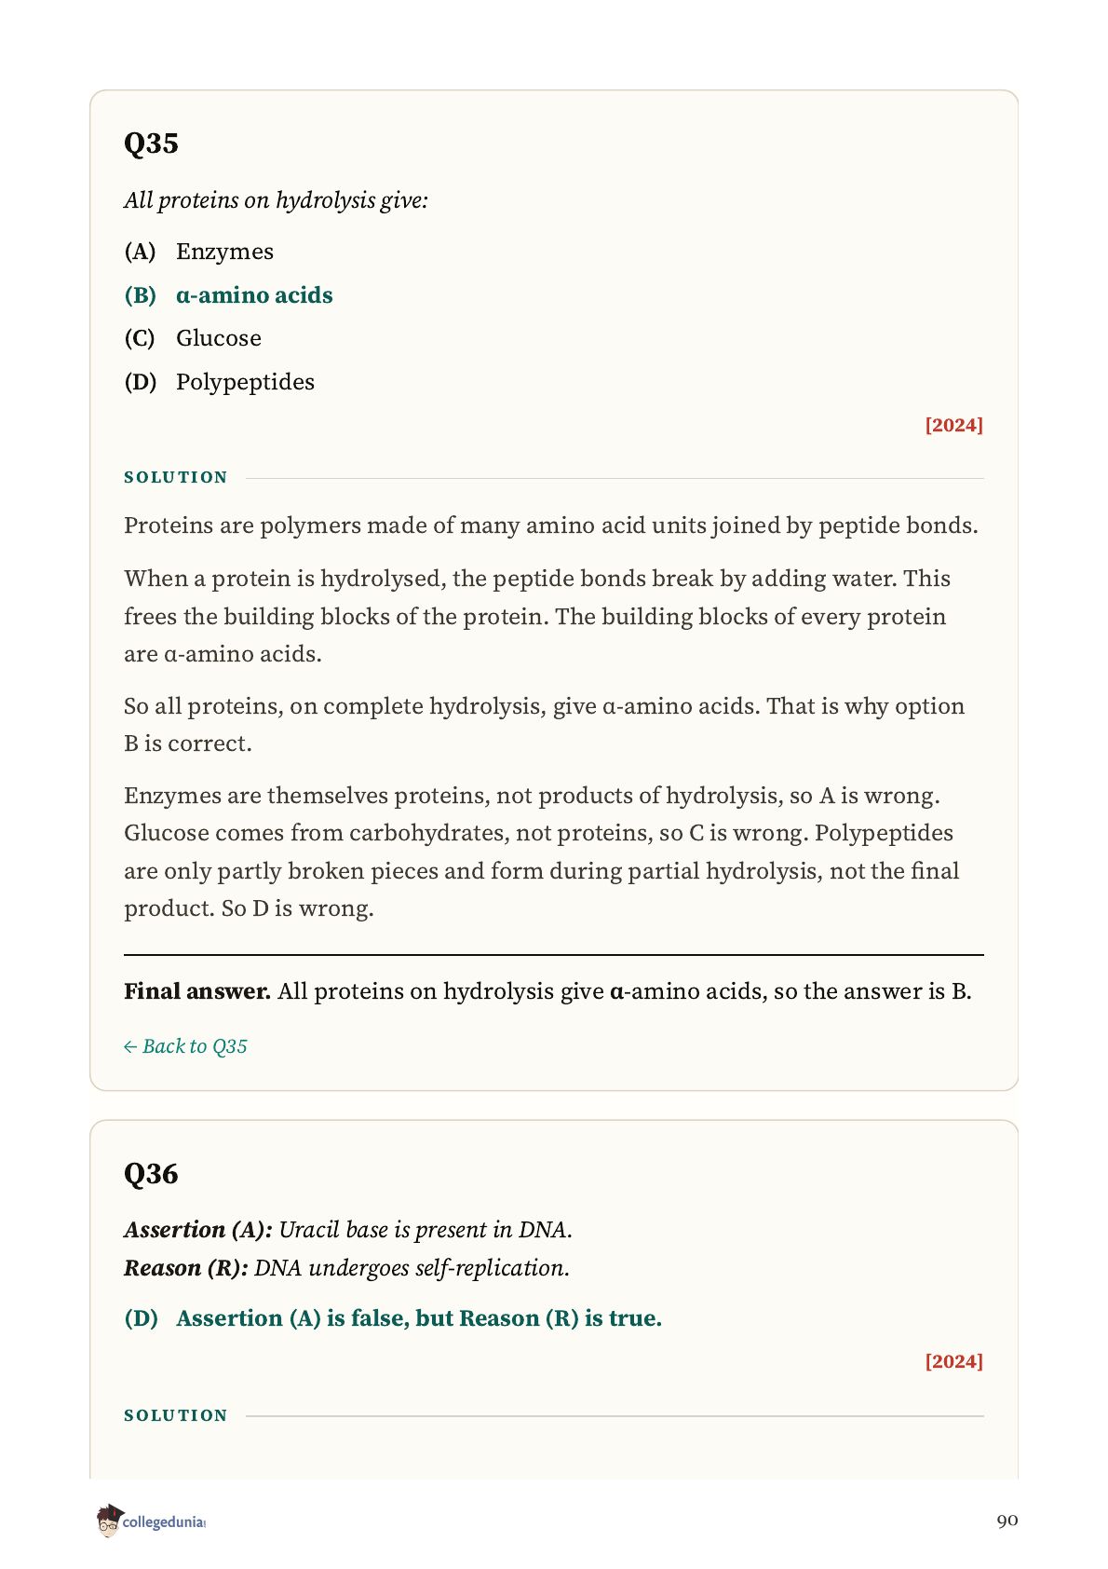Select option (B) α-amino acids
Viewport: 1108px width, 1569px height.
coord(229,295)
